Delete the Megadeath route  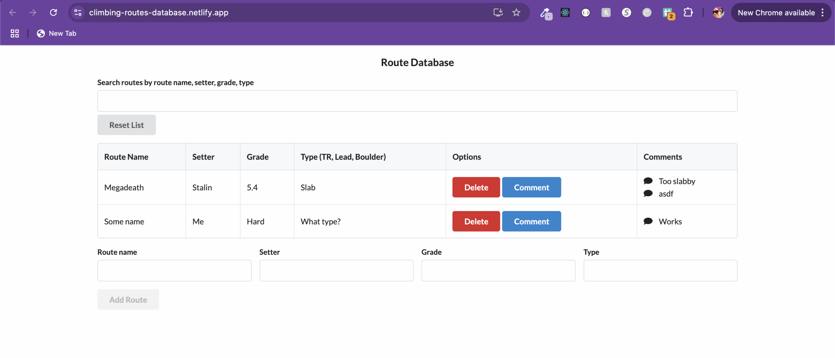(x=476, y=187)
